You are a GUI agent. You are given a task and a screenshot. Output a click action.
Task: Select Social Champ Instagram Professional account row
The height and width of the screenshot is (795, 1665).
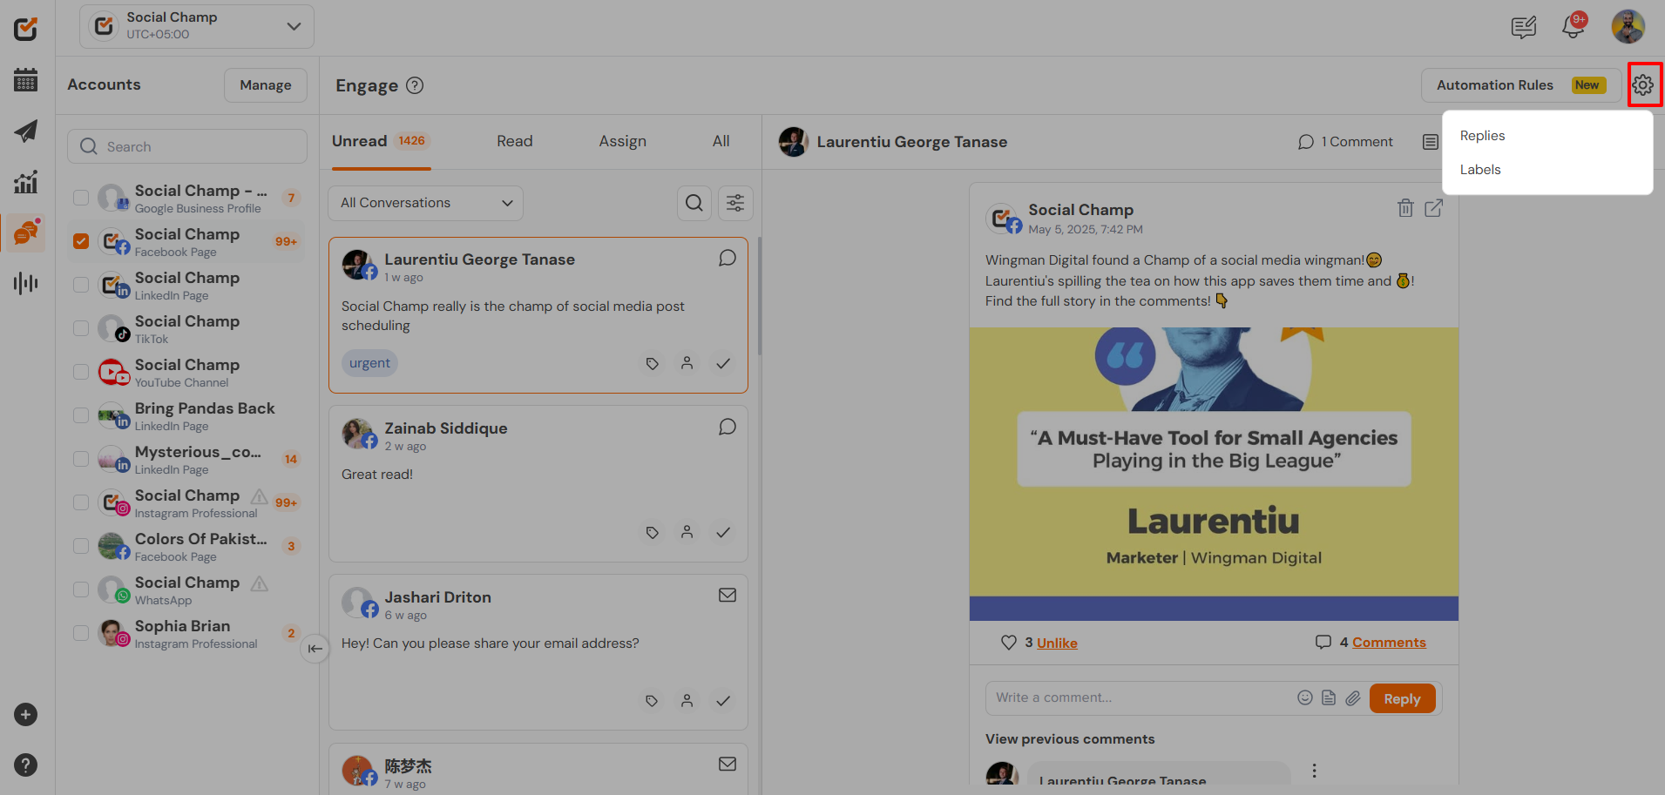187,502
